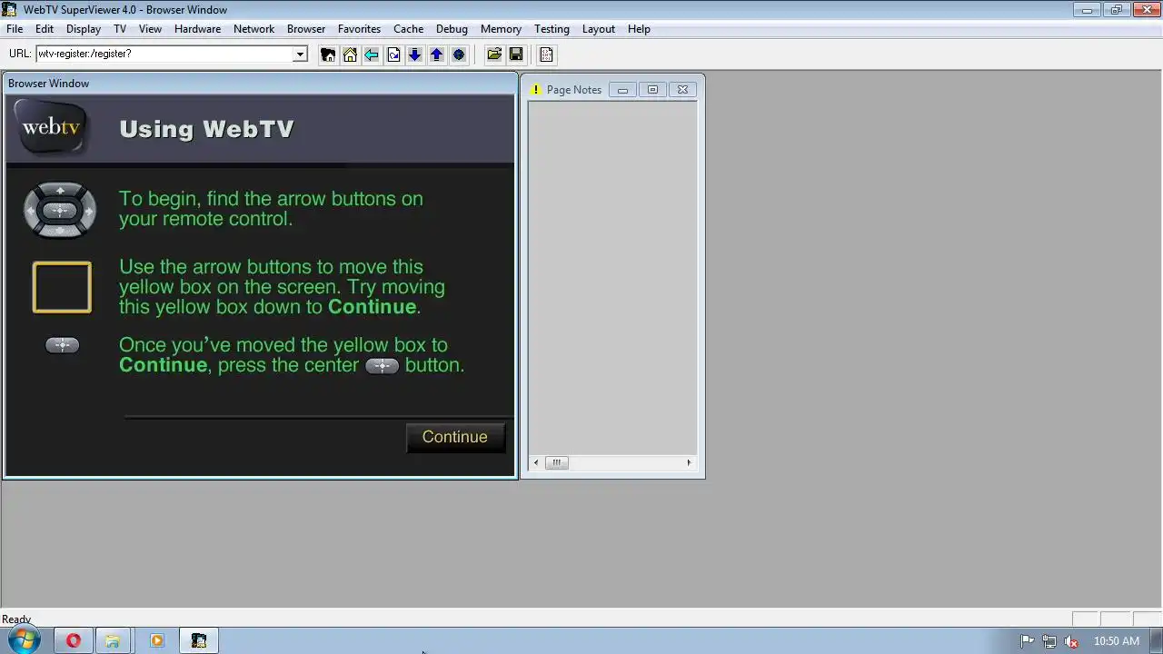Open the Edit menu
Screen dimensions: 1163x654
tap(45, 29)
